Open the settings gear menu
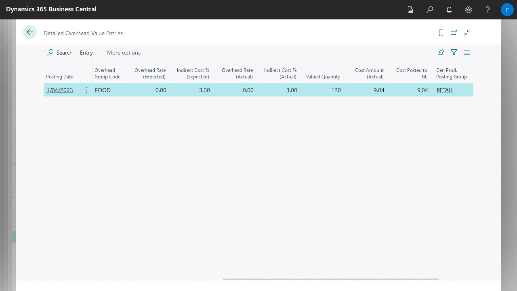The width and height of the screenshot is (517, 291). pyautogui.click(x=469, y=10)
